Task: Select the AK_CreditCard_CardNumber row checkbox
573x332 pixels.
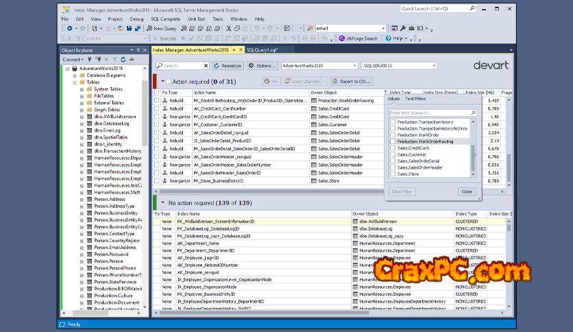Action: 156,108
